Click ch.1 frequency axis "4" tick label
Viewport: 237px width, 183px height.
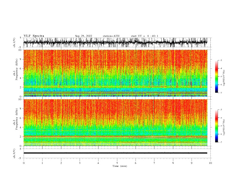(21, 78)
